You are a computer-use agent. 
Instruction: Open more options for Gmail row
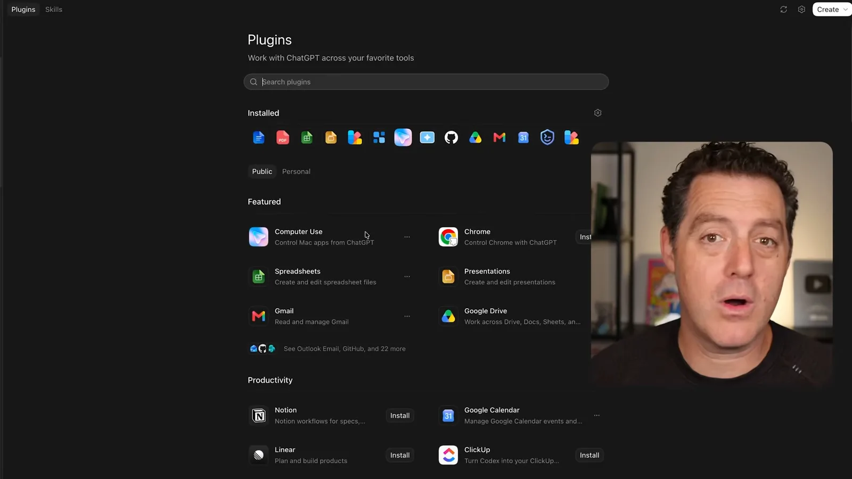pos(407,316)
